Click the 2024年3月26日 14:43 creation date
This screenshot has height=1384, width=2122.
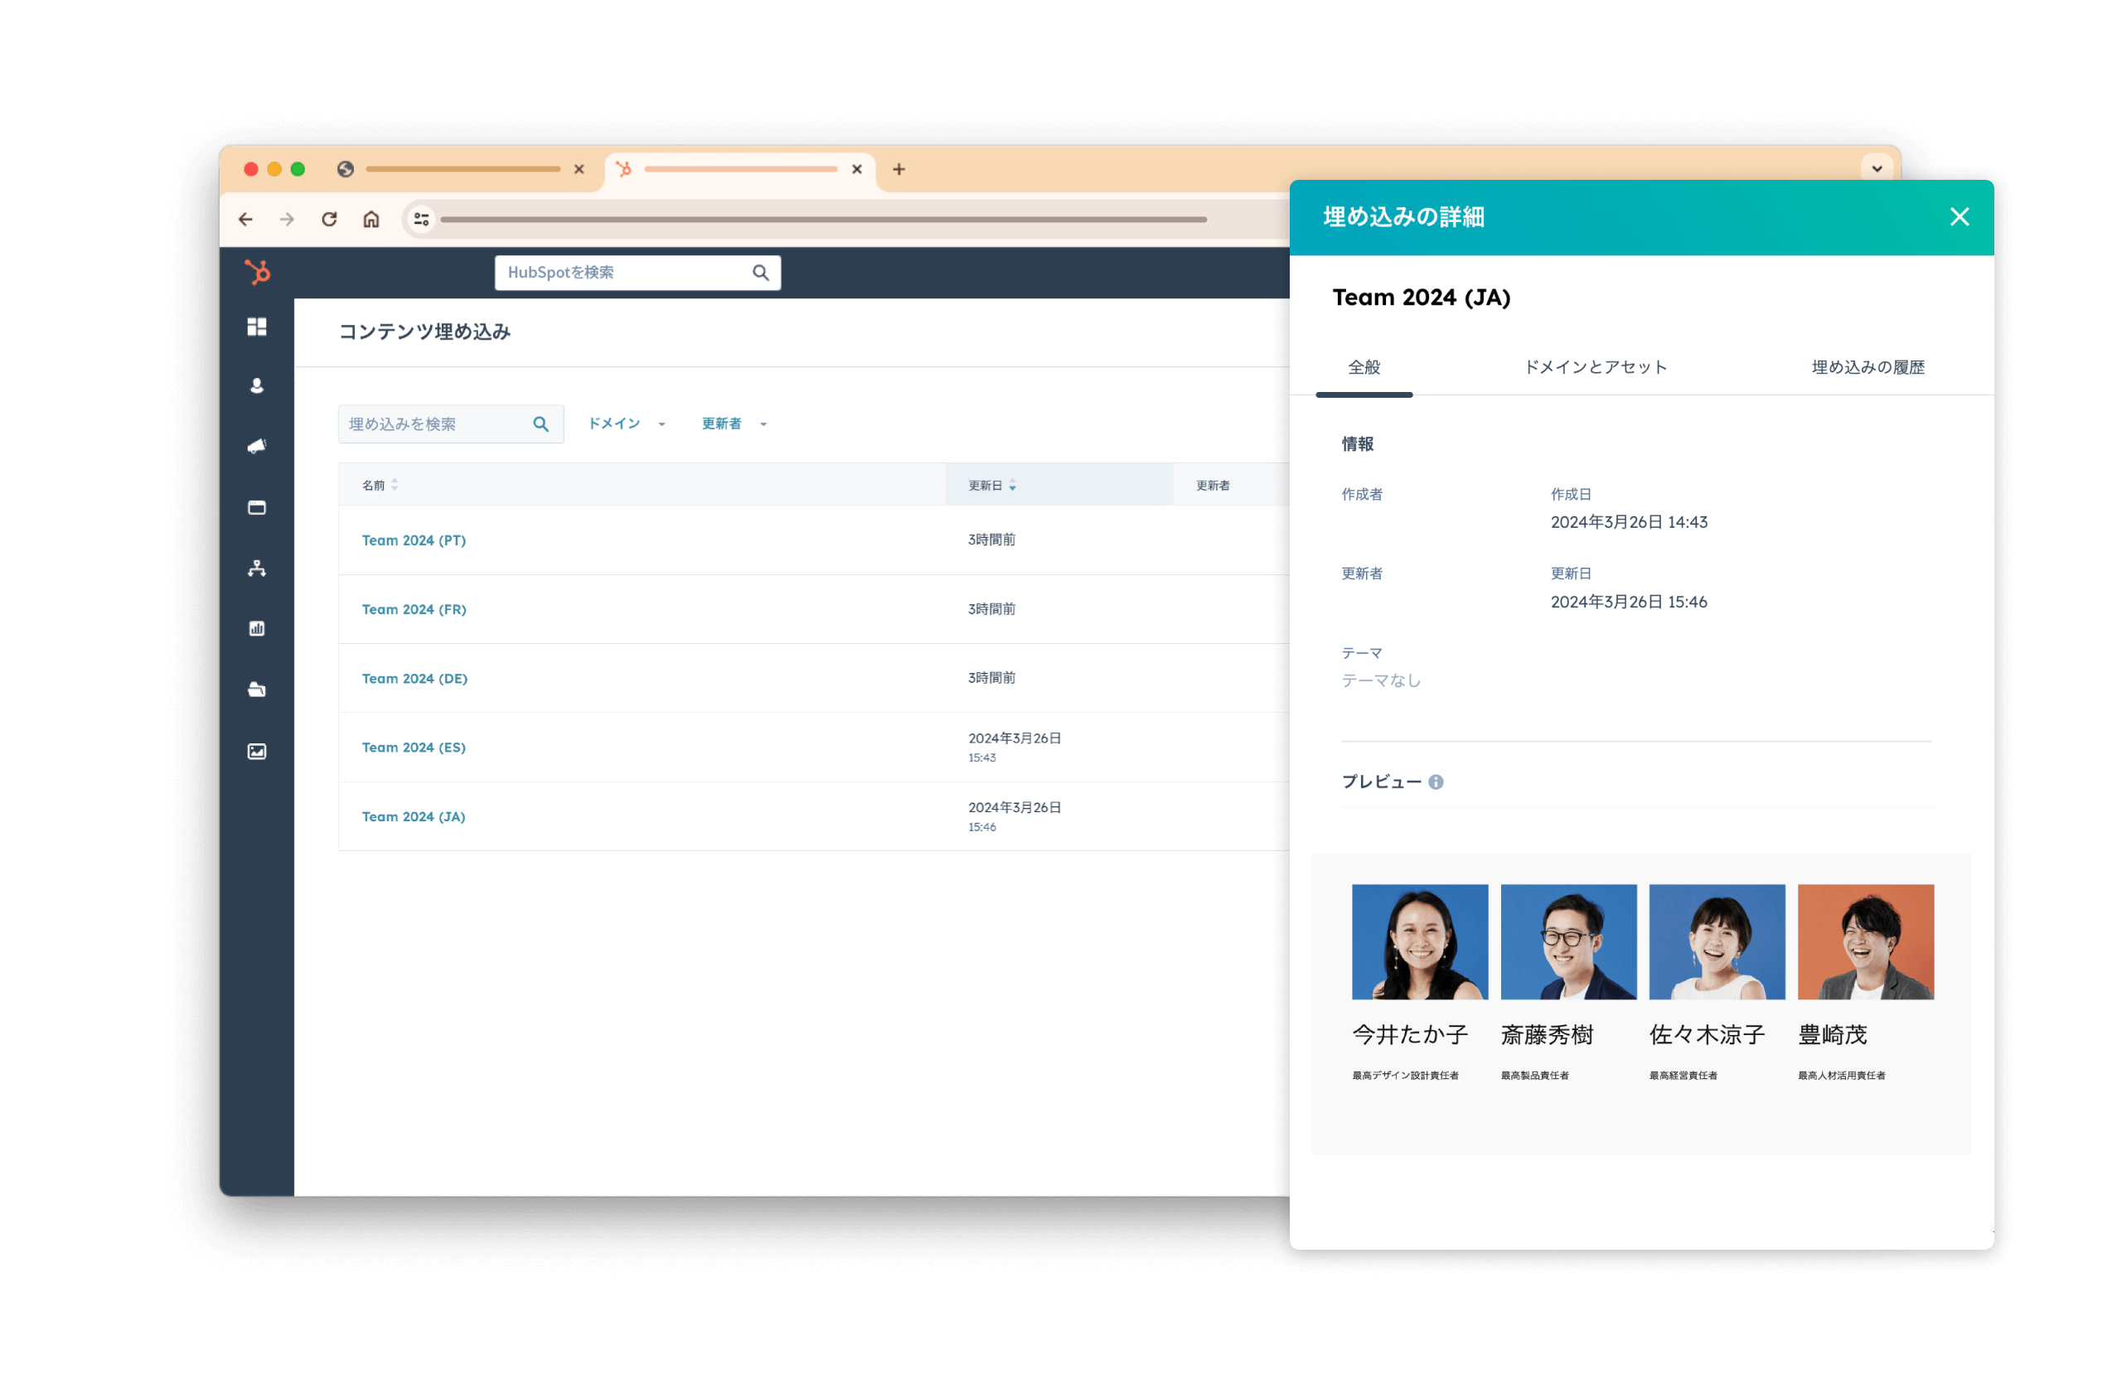tap(1630, 523)
